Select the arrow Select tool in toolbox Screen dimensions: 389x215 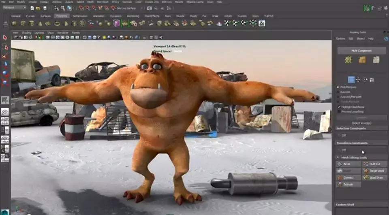pos(5,37)
